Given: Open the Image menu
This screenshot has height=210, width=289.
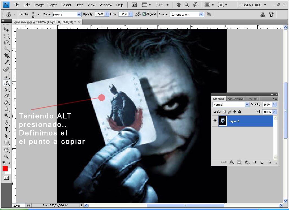Looking at the screenshot, I should 39,5.
